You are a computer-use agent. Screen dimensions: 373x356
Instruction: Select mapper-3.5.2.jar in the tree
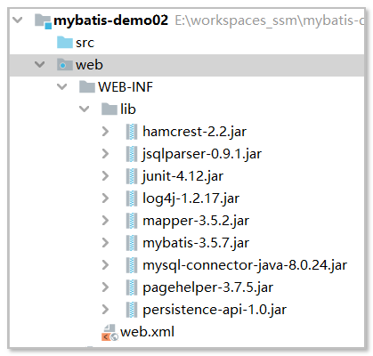click(x=196, y=221)
